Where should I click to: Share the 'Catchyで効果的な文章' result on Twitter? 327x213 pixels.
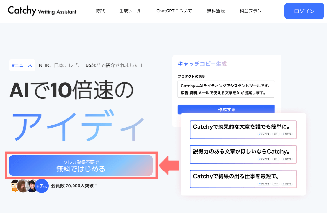[264, 134]
